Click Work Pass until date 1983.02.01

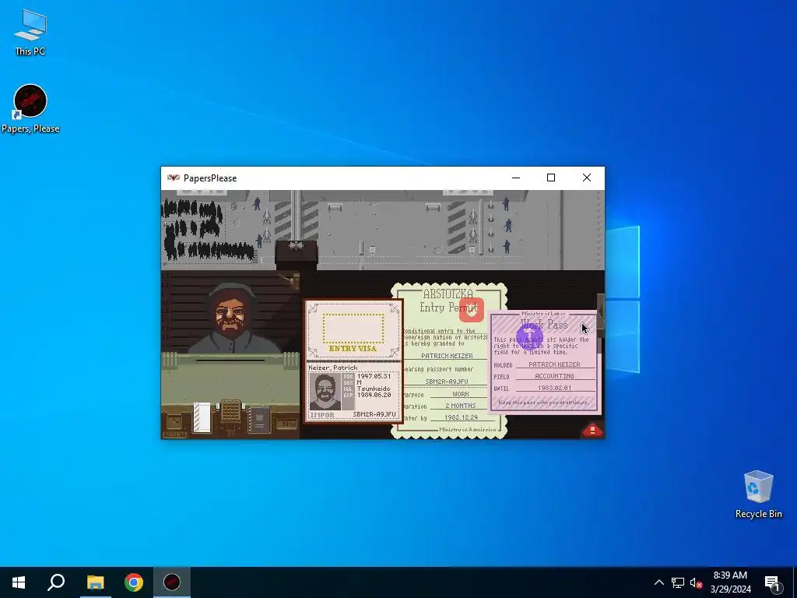tap(554, 388)
